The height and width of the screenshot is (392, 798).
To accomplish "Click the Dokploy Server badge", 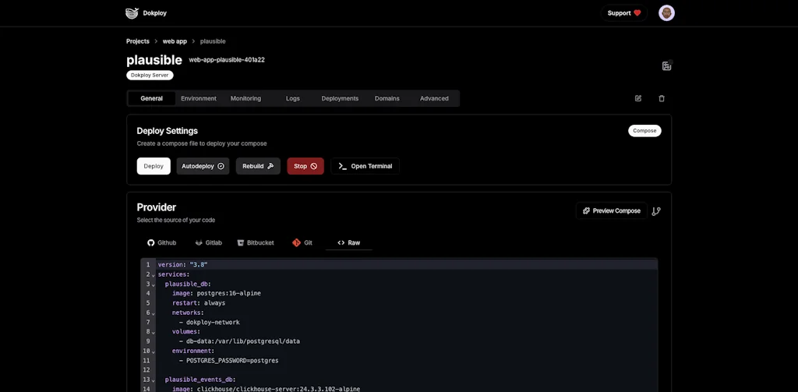I will pyautogui.click(x=150, y=76).
